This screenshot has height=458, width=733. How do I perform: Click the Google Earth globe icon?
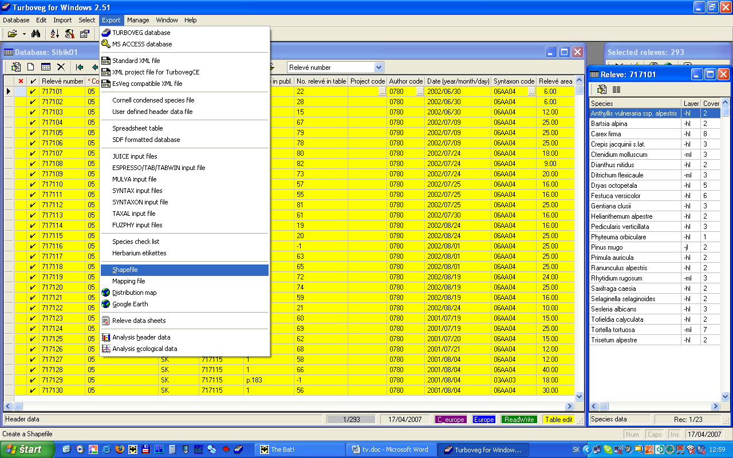[106, 304]
